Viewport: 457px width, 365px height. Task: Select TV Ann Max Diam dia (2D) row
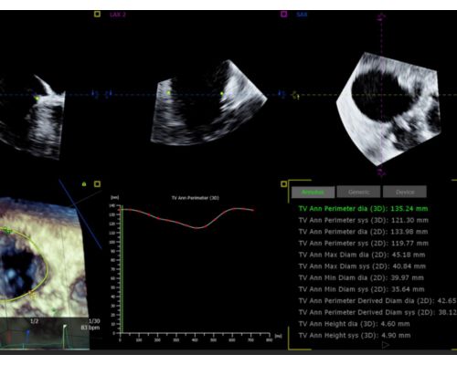[362, 255]
